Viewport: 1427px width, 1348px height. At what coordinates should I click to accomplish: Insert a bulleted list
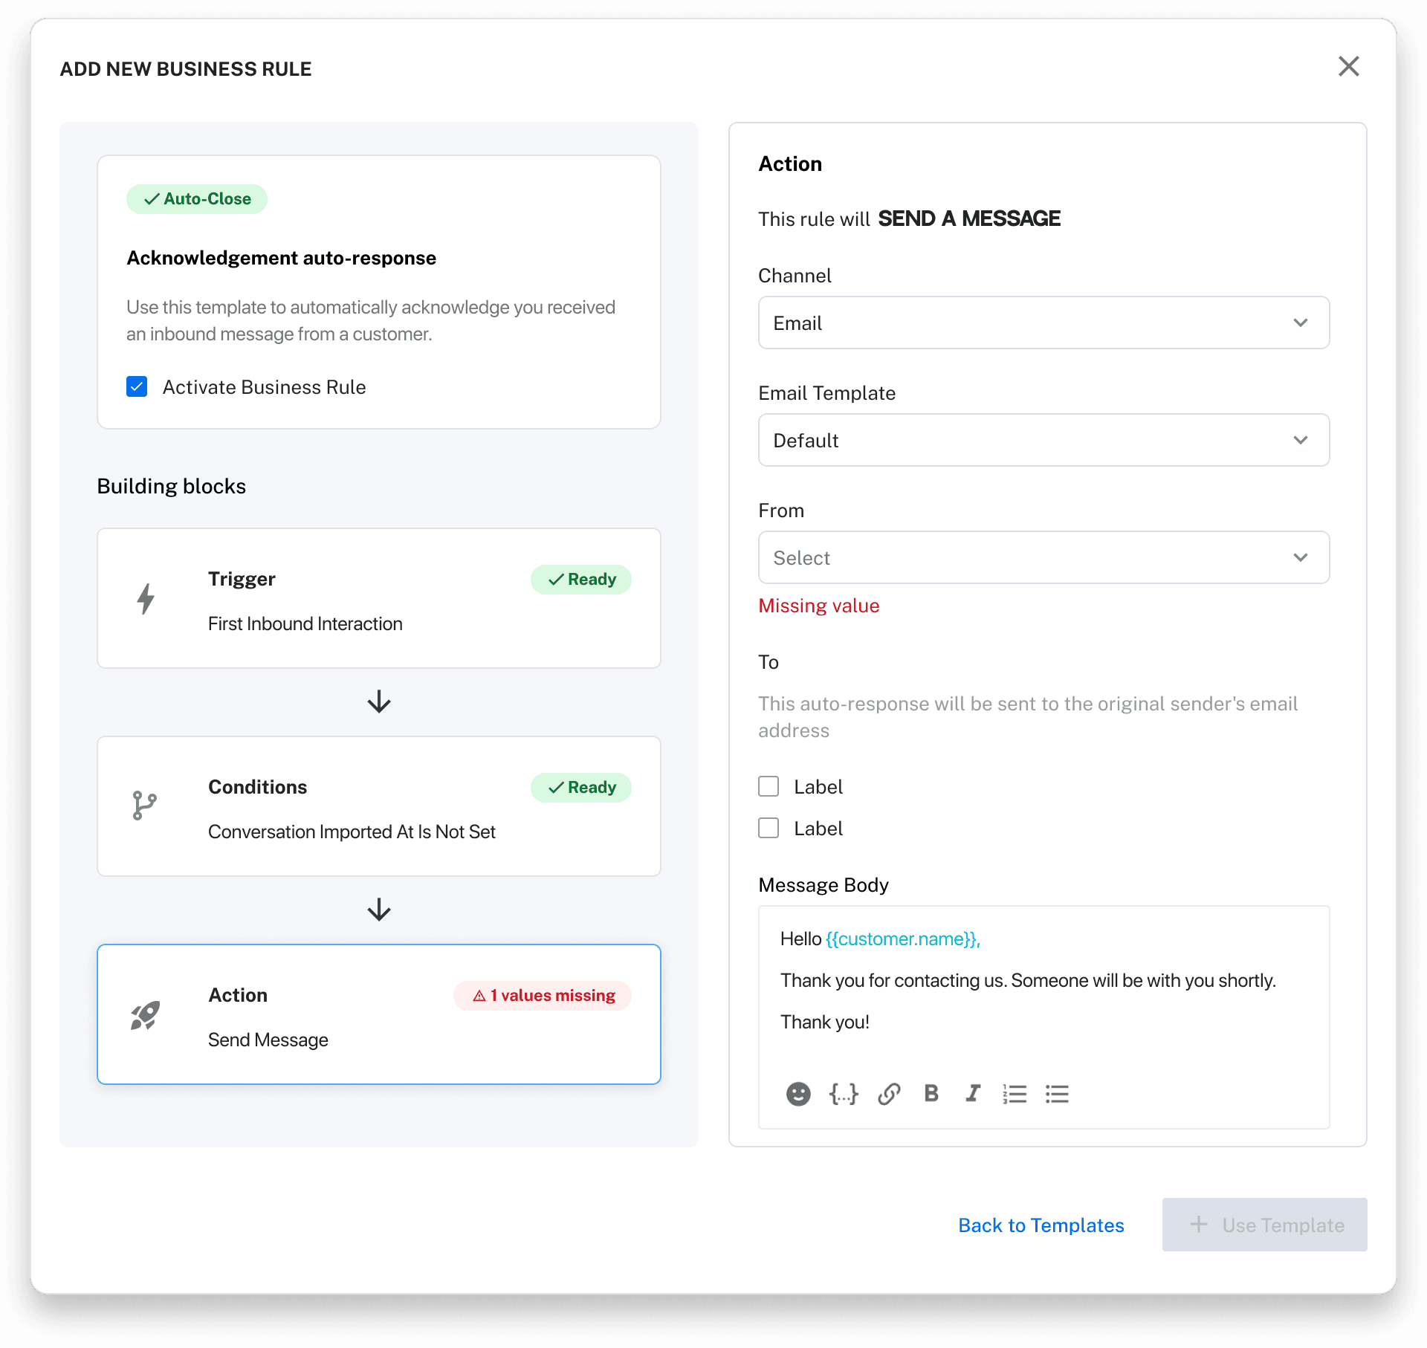[x=1057, y=1094]
